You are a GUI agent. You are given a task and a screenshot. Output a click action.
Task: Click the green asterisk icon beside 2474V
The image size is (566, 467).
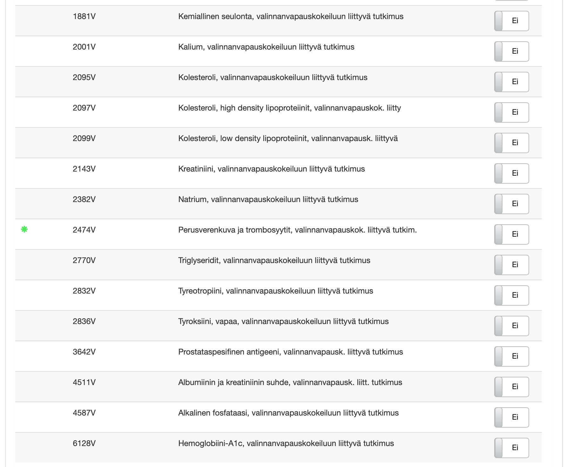(24, 229)
